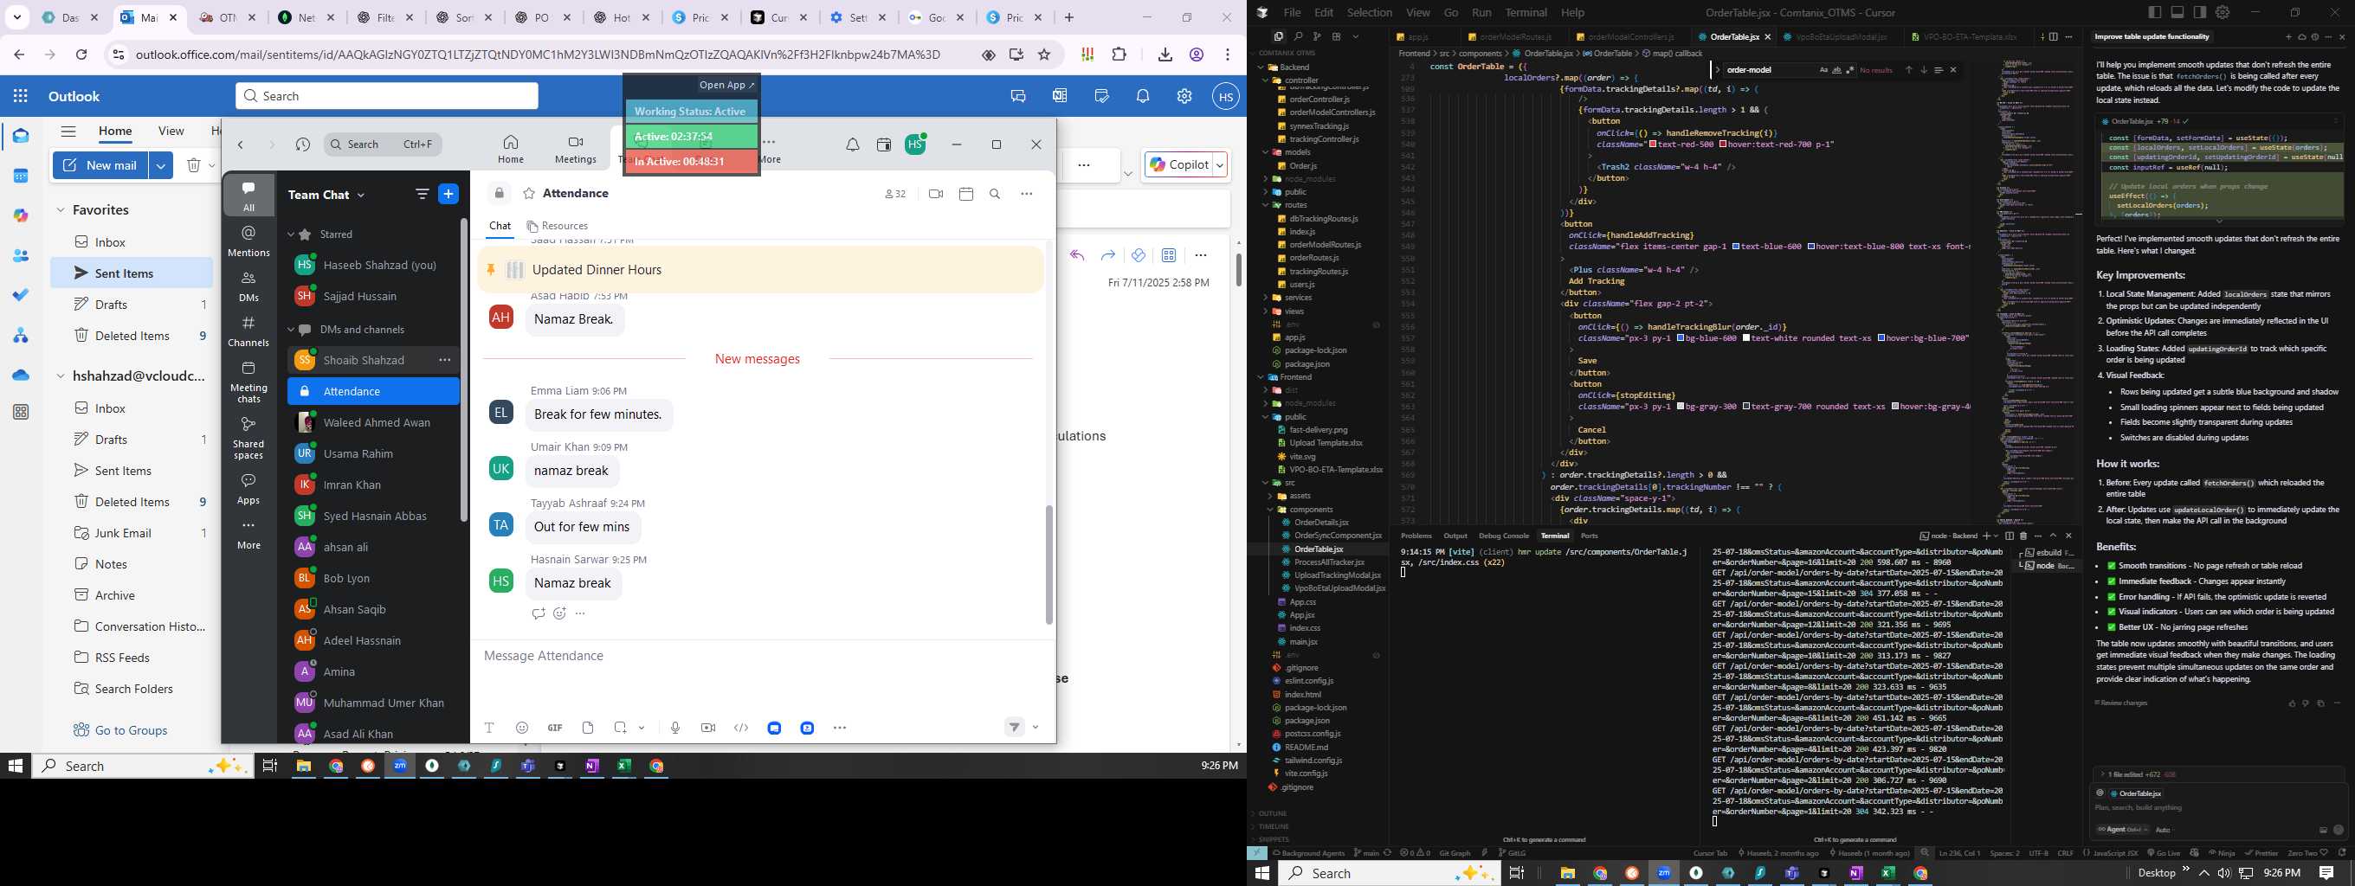
Task: Open Channels in Zoom chat sidebar
Action: coord(248,331)
